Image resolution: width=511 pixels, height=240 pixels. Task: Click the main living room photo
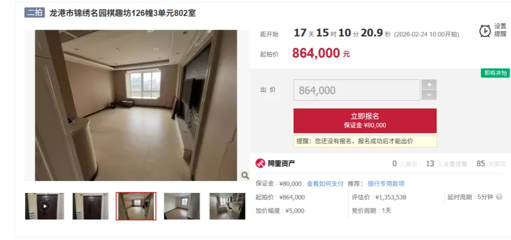pos(136,105)
